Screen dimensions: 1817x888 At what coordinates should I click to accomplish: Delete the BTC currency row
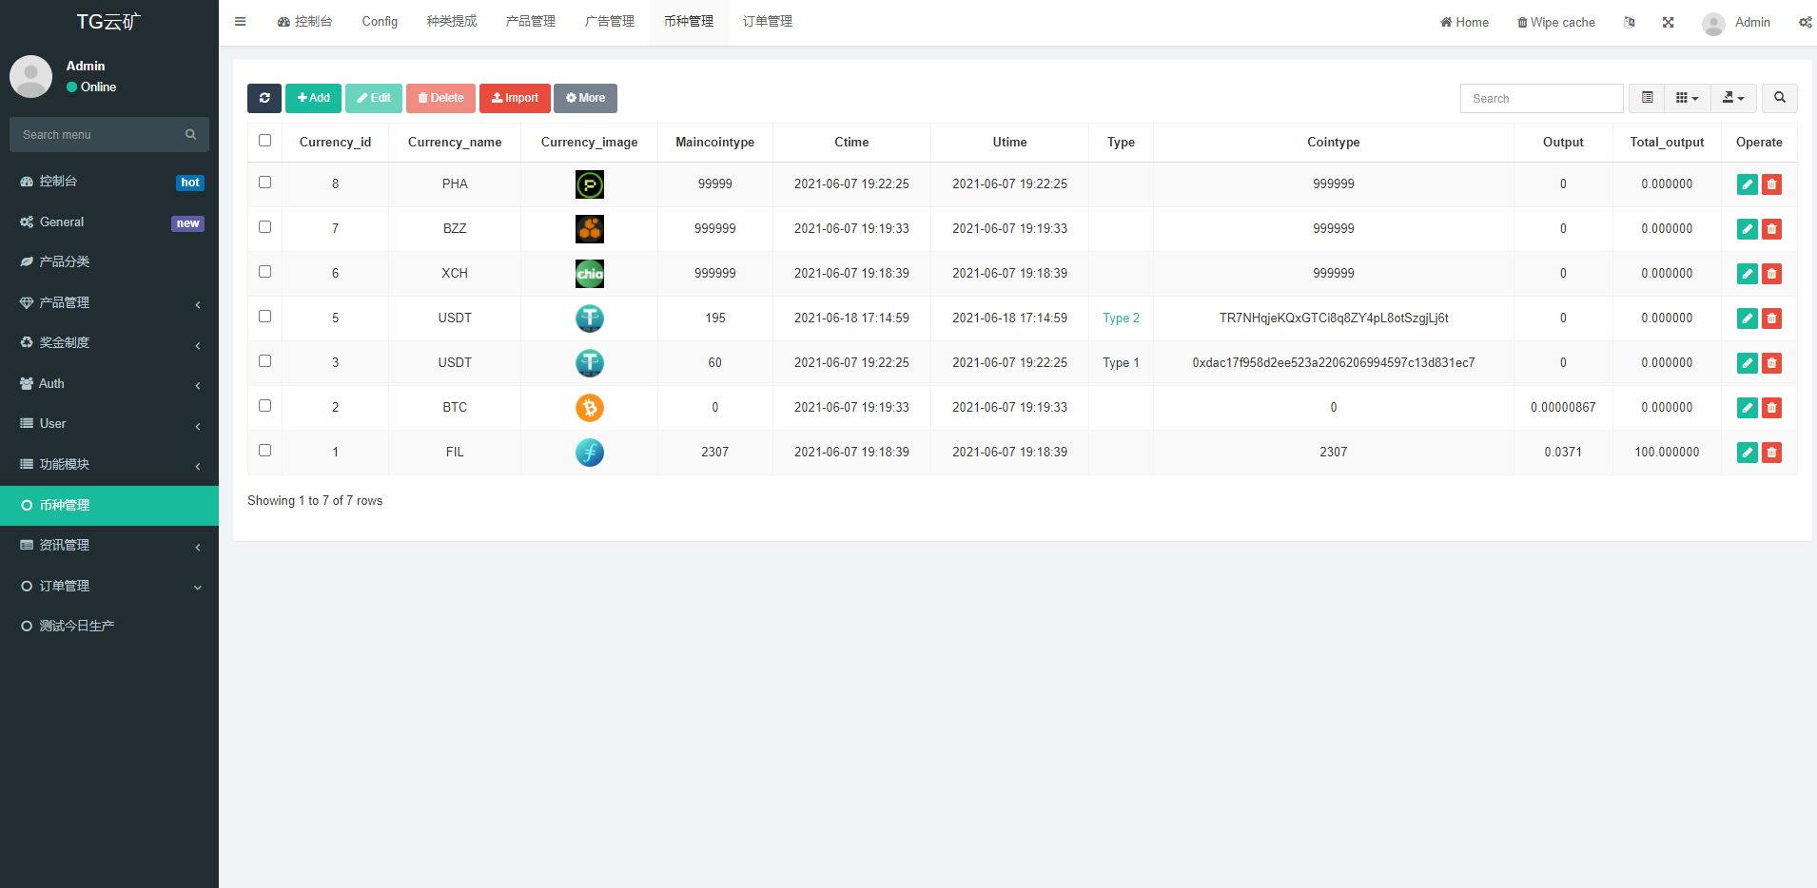[1771, 407]
